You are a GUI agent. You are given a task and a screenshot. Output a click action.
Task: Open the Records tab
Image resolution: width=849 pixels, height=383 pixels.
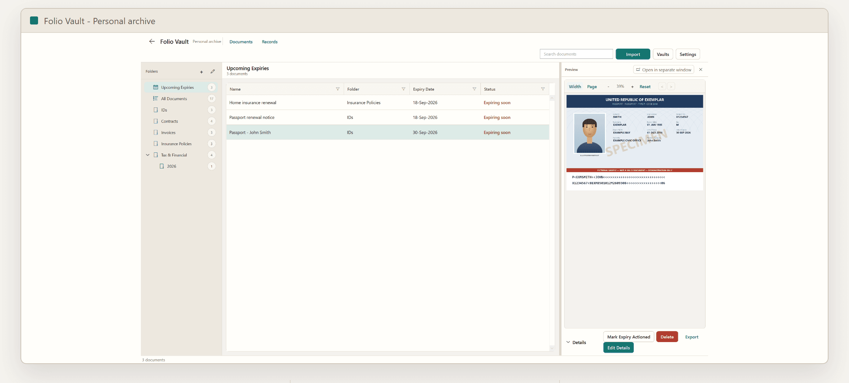coord(270,42)
